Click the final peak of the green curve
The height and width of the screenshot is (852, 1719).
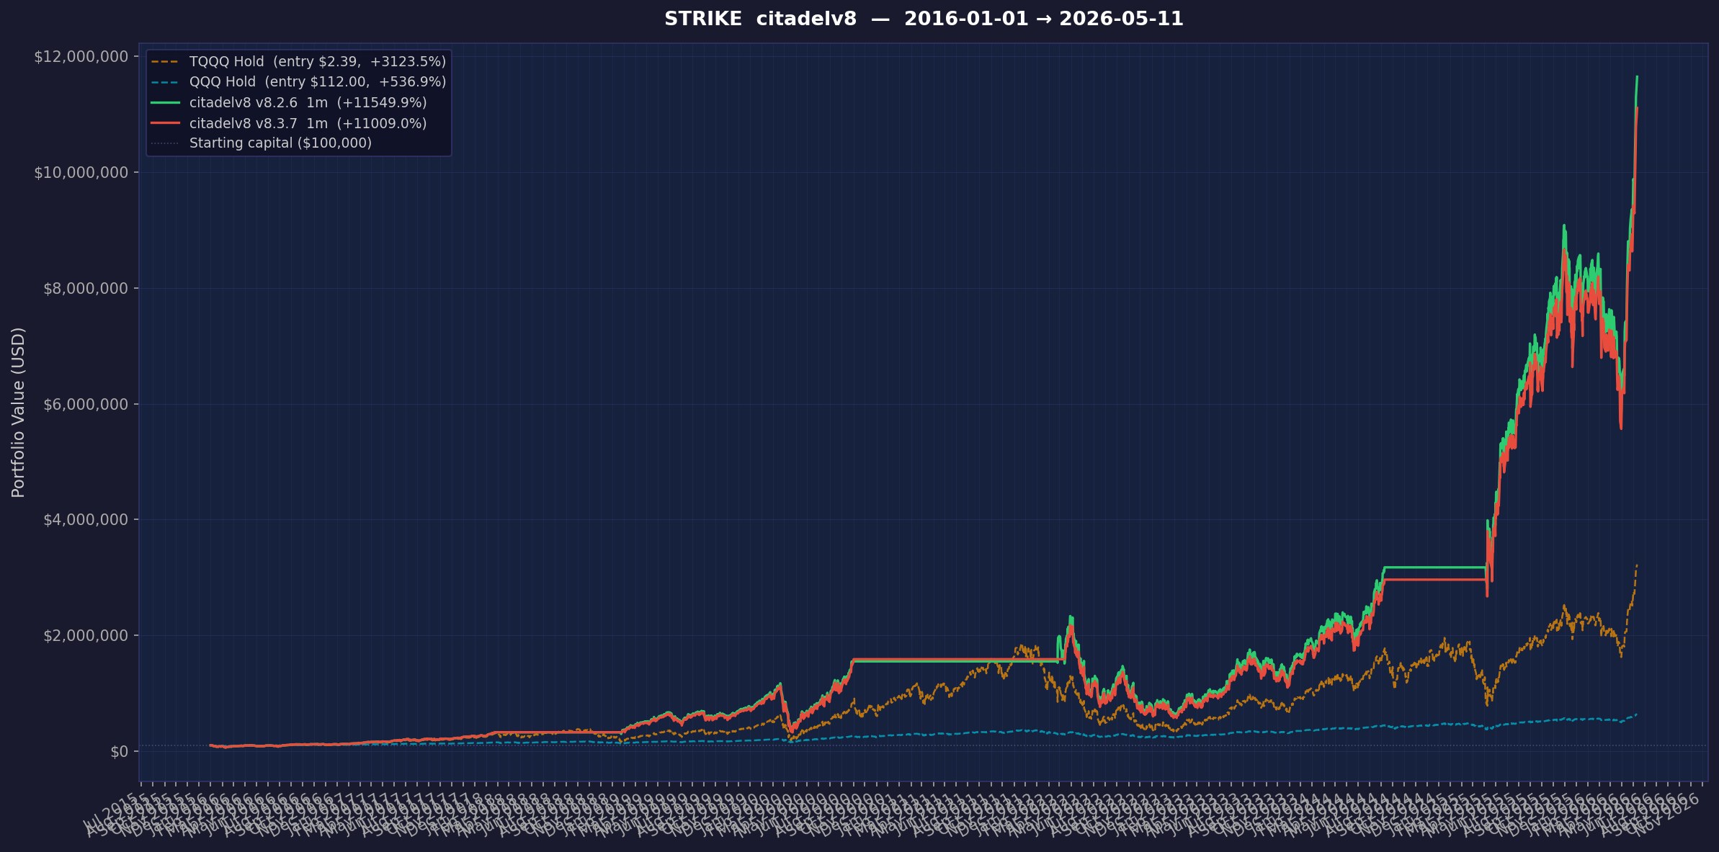coord(1637,77)
